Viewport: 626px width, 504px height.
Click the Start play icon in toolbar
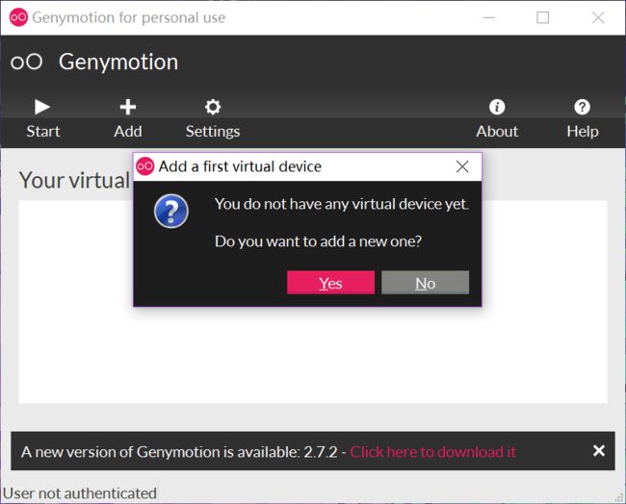click(x=42, y=107)
